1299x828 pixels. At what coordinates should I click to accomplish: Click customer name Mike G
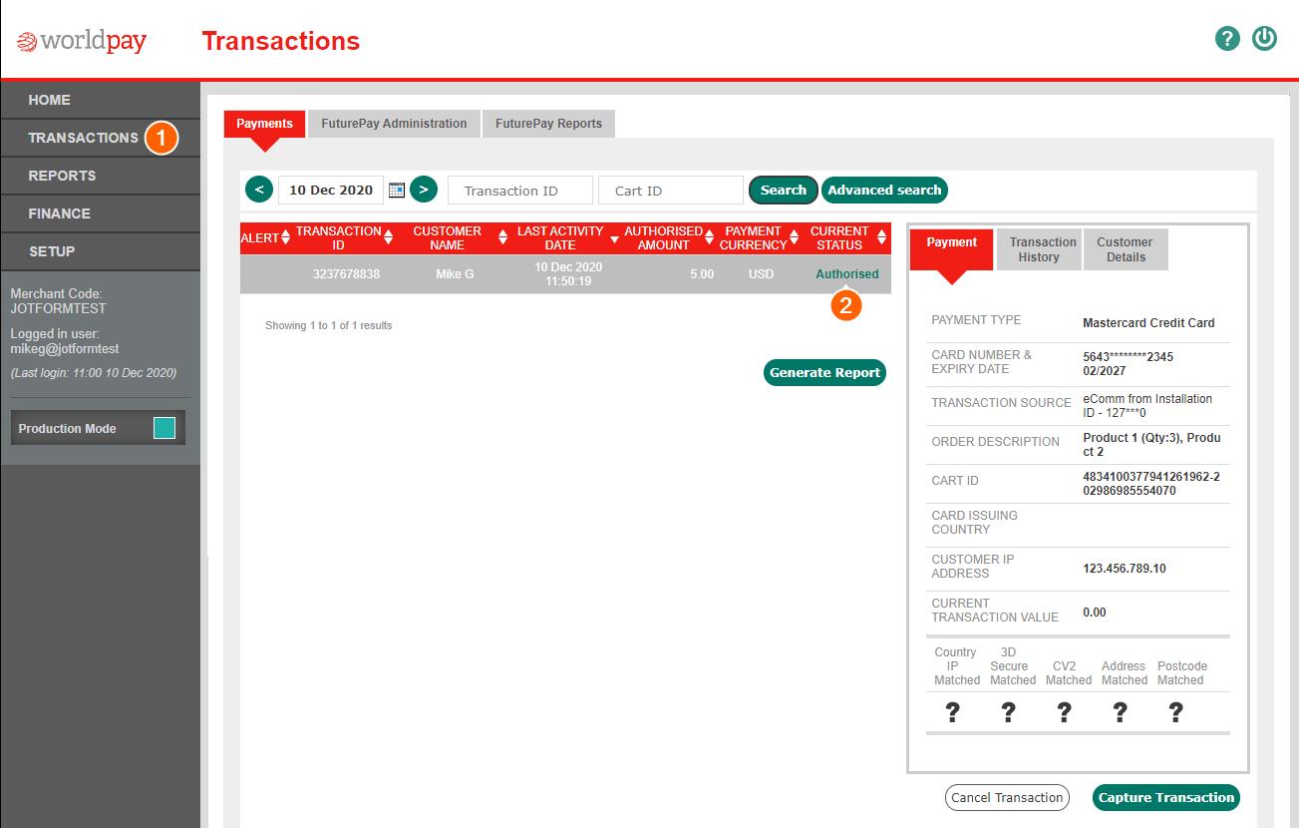click(455, 274)
